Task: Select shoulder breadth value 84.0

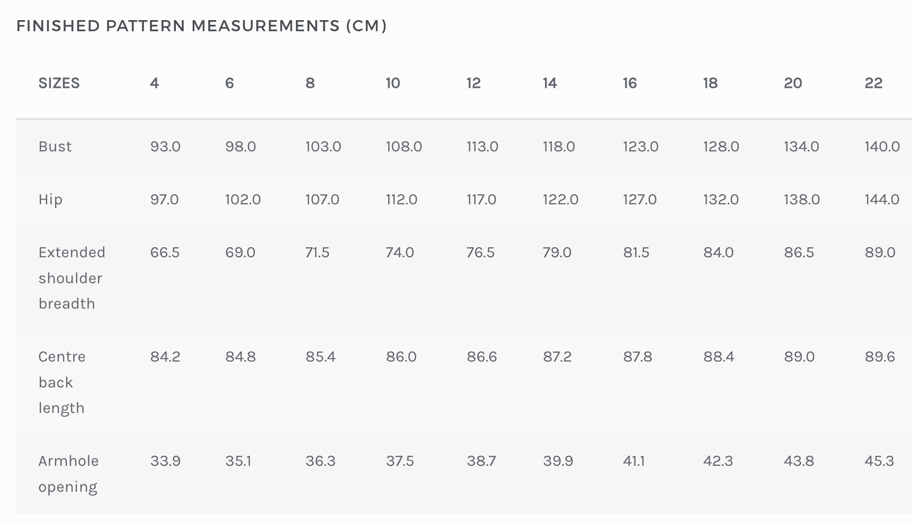Action: 718,253
